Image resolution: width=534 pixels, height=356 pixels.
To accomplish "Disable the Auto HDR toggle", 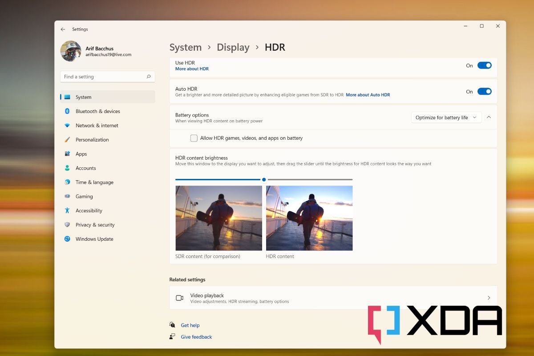I will tap(485, 91).
